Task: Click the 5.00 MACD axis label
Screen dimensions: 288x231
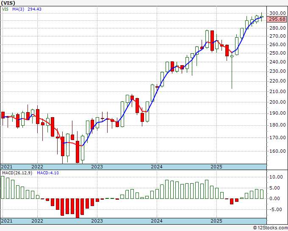Action: pos(275,188)
